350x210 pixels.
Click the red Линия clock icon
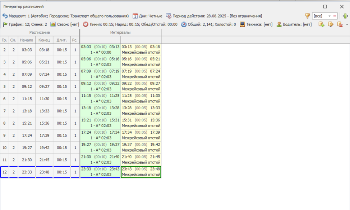(x=86, y=24)
